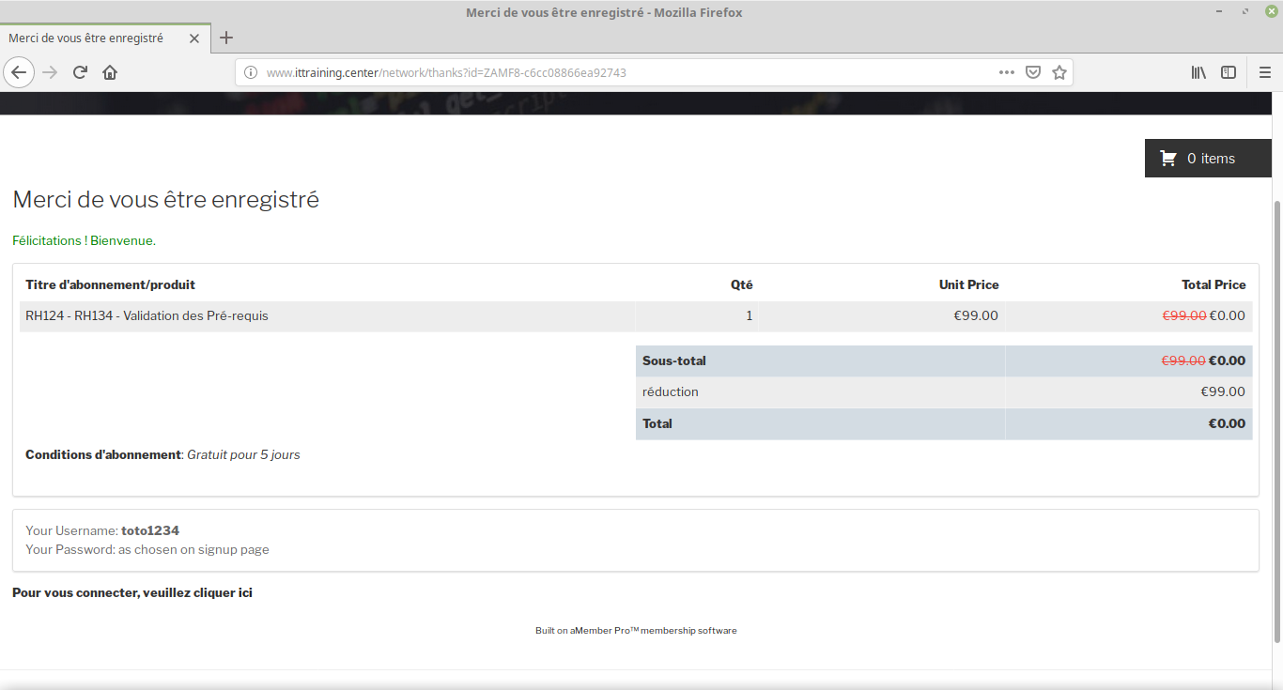Click the Forward navigation arrow

[x=50, y=72]
